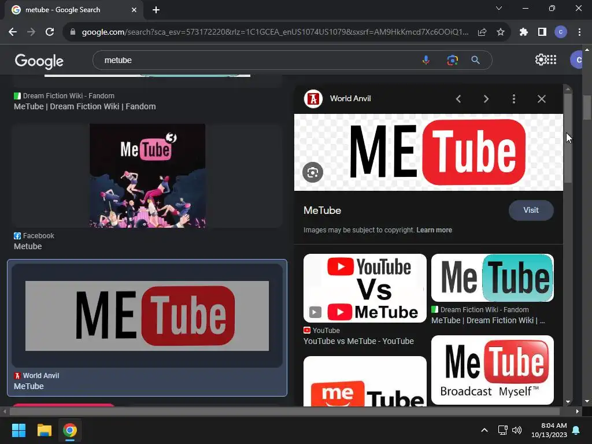Bookmark this page with the star

click(x=501, y=32)
